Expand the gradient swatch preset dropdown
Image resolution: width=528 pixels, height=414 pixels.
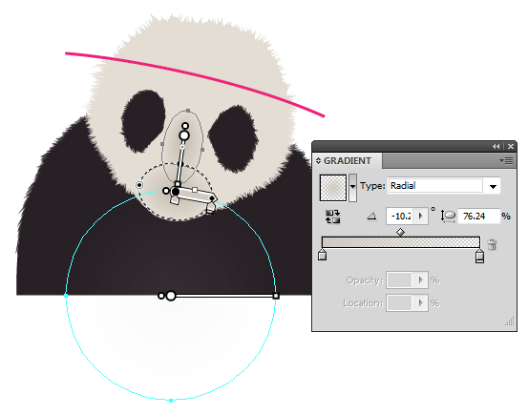(352, 187)
